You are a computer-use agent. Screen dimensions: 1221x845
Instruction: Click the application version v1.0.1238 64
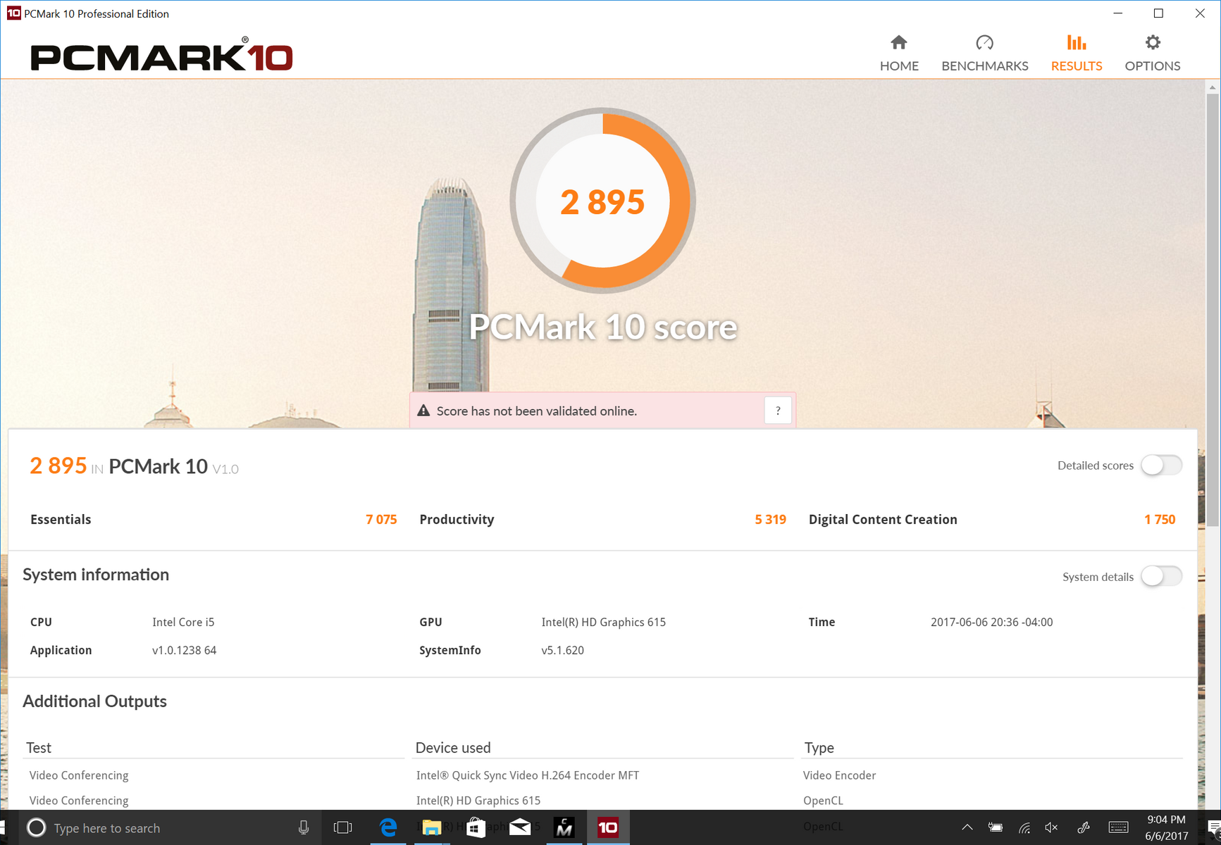[185, 651]
